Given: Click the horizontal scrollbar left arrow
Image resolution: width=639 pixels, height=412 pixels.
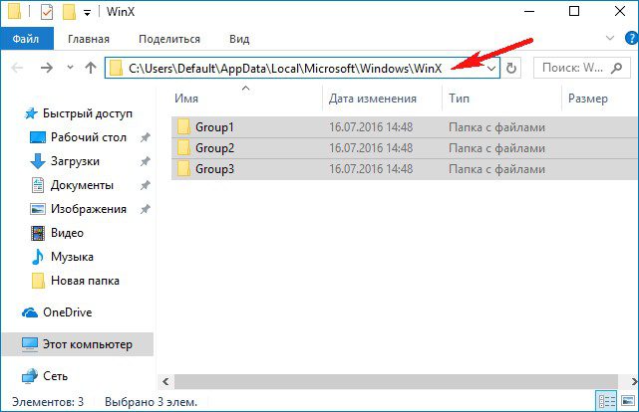Looking at the screenshot, I should pos(165,381).
